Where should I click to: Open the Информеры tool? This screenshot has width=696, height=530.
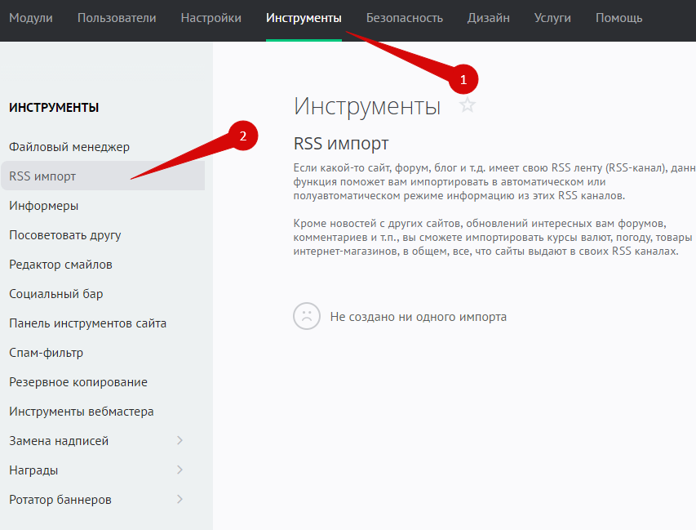click(44, 206)
